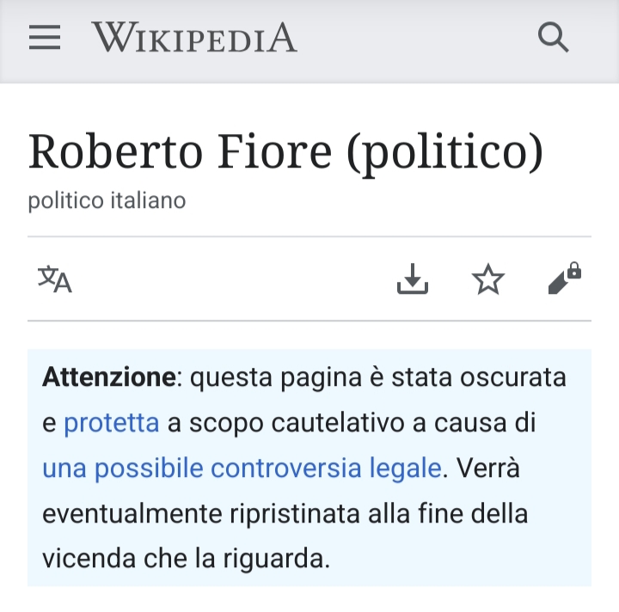This screenshot has width=619, height=612.
Task: Click the '(politico)' part of the heading
Action: [445, 154]
